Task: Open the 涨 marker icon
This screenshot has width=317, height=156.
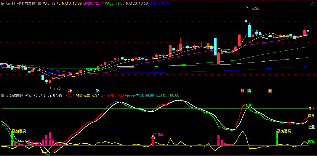Action: point(242,91)
